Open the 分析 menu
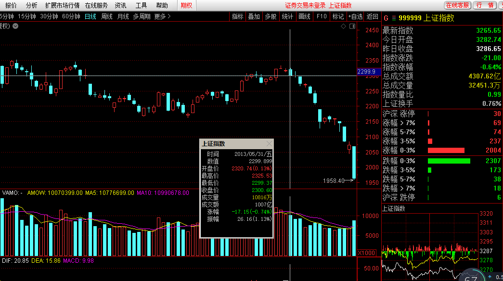Image resolution: width=503 pixels, height=281 pixels. [x=31, y=5]
